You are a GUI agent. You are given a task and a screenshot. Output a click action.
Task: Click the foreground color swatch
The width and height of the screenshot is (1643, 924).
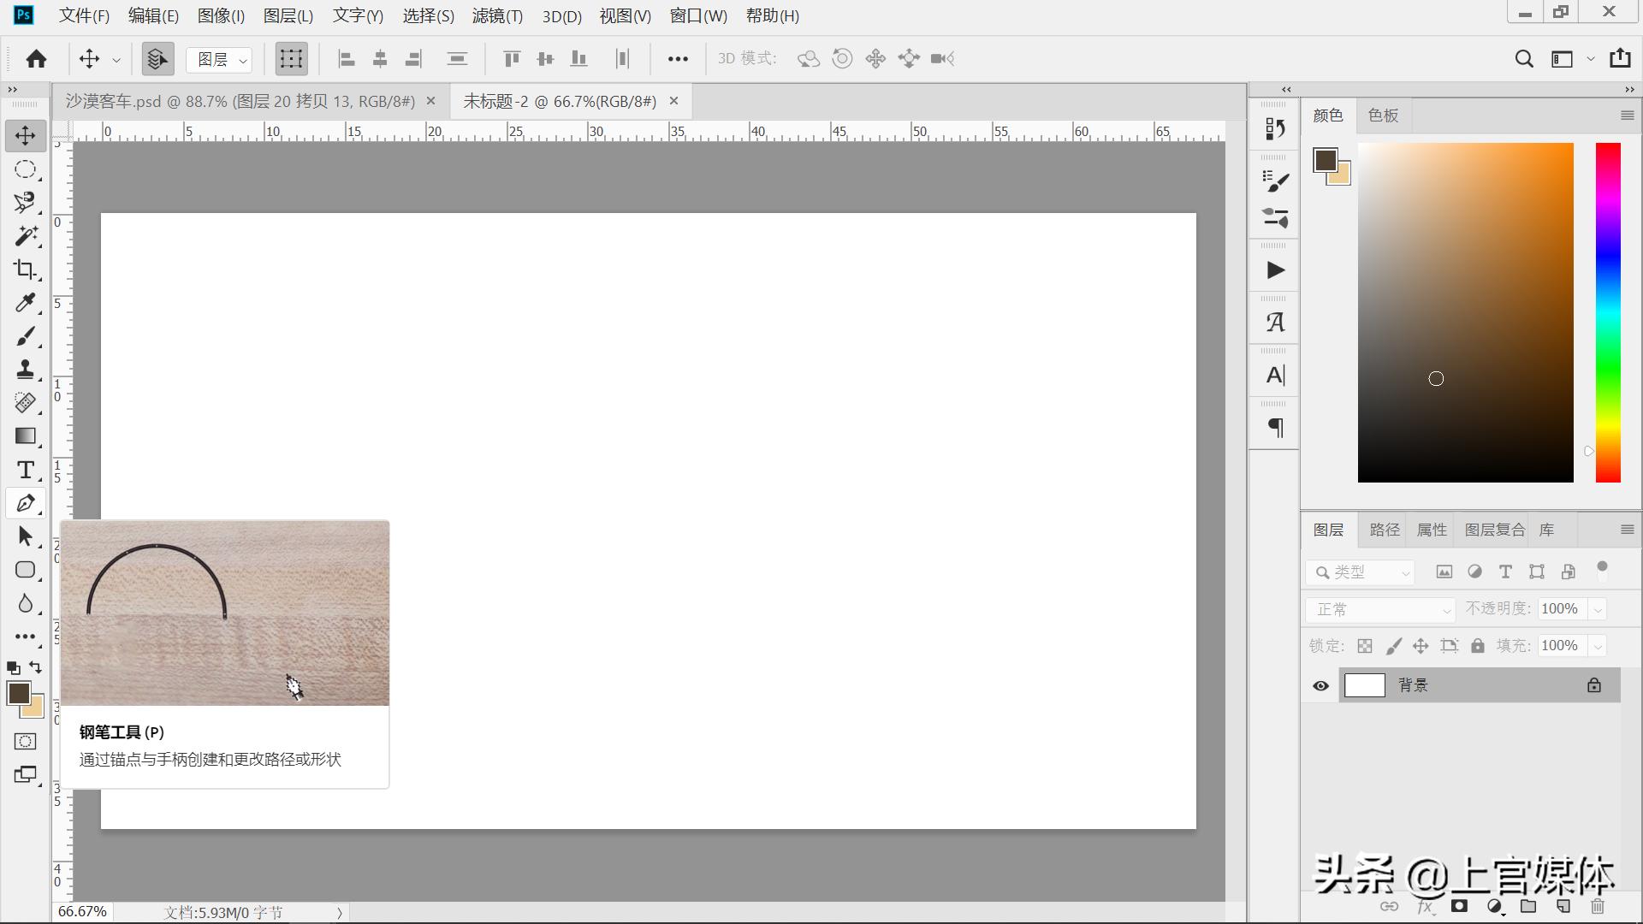21,695
